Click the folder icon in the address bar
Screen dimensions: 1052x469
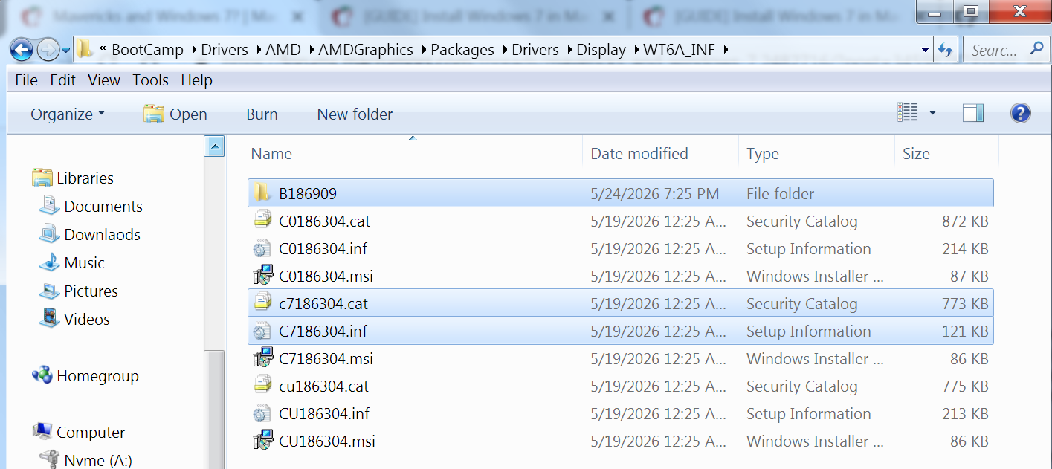pos(85,50)
